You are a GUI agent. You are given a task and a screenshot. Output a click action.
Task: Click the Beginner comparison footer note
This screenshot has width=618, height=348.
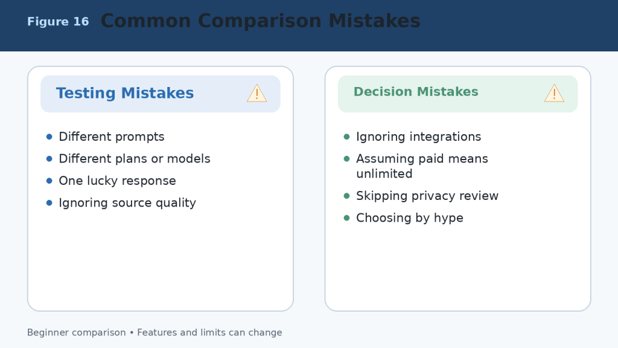[154, 333]
